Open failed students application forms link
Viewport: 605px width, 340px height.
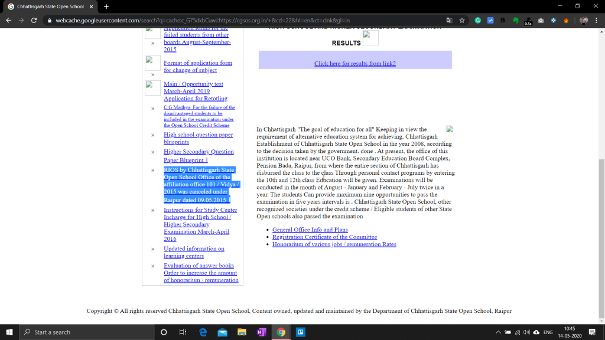[x=197, y=40]
